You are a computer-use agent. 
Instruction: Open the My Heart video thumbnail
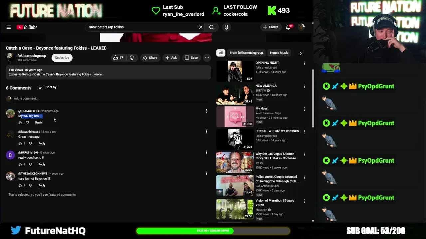235,117
